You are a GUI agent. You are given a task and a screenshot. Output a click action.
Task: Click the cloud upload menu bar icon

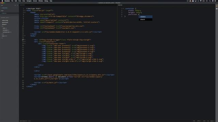[x=193, y=1]
